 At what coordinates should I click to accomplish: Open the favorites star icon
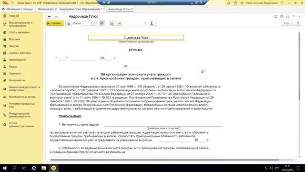click(242, 3)
